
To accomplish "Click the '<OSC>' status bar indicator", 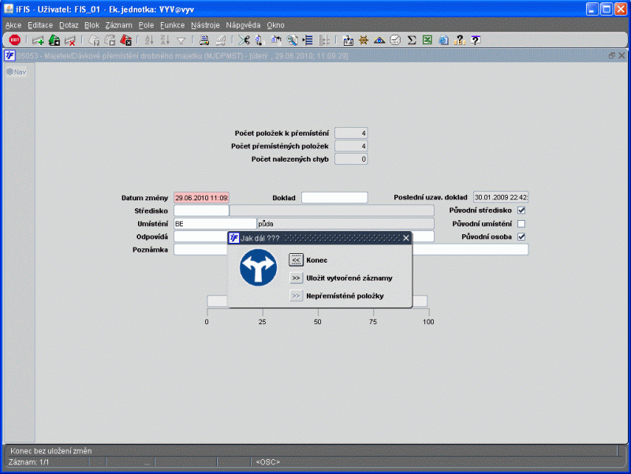I will 267,462.
